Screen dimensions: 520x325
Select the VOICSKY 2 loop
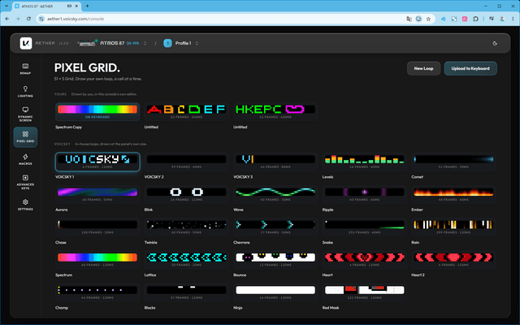pyautogui.click(x=186, y=162)
